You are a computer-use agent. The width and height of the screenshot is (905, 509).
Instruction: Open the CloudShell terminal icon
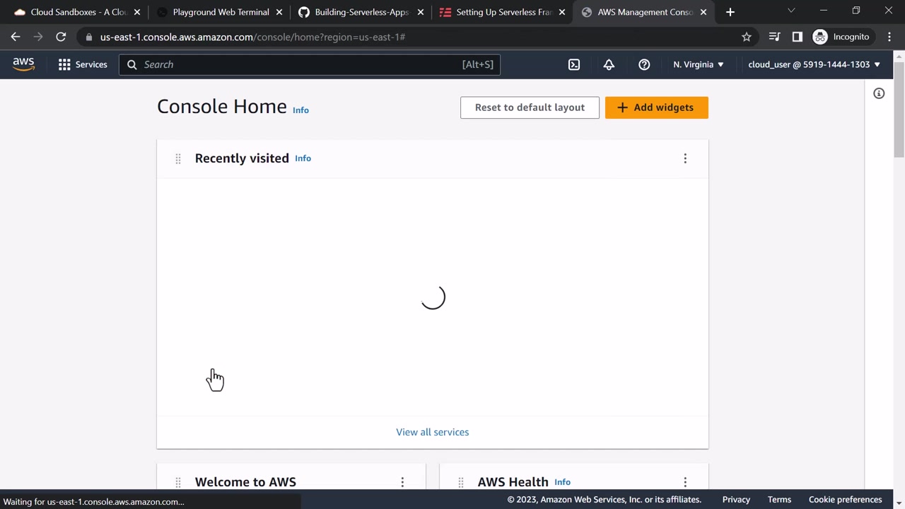coord(574,64)
